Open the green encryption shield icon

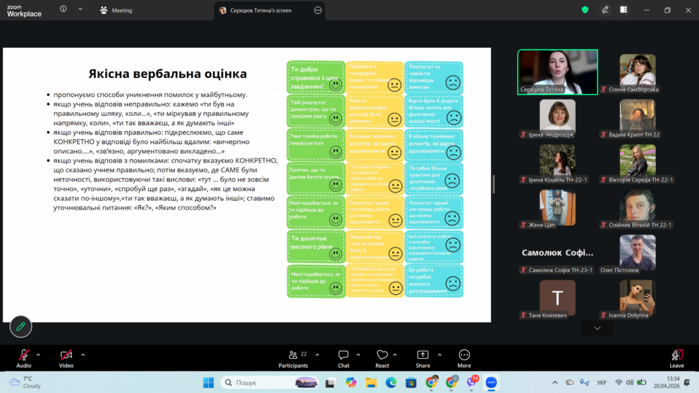(x=585, y=10)
